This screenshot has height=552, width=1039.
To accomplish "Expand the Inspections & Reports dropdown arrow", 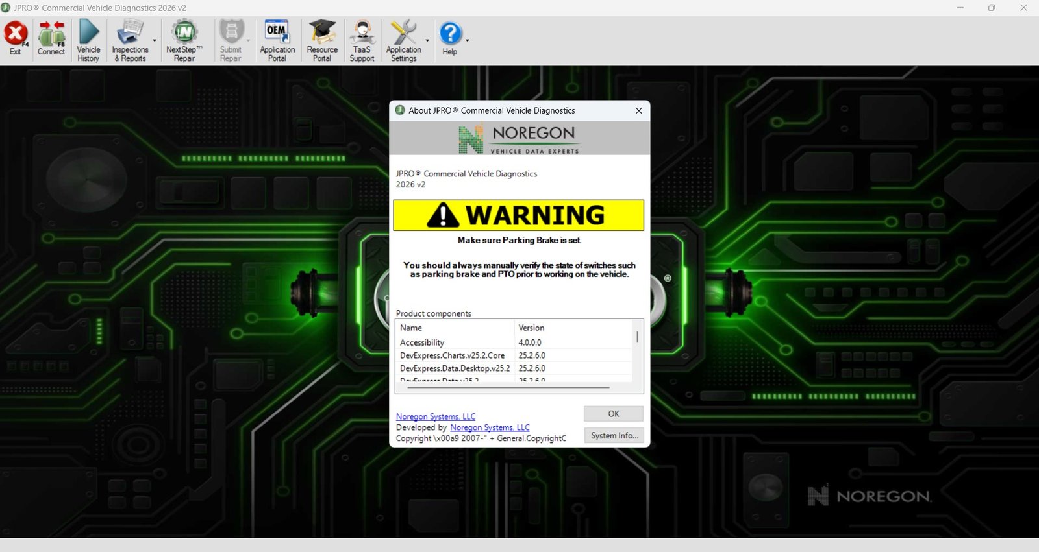I will (x=155, y=40).
